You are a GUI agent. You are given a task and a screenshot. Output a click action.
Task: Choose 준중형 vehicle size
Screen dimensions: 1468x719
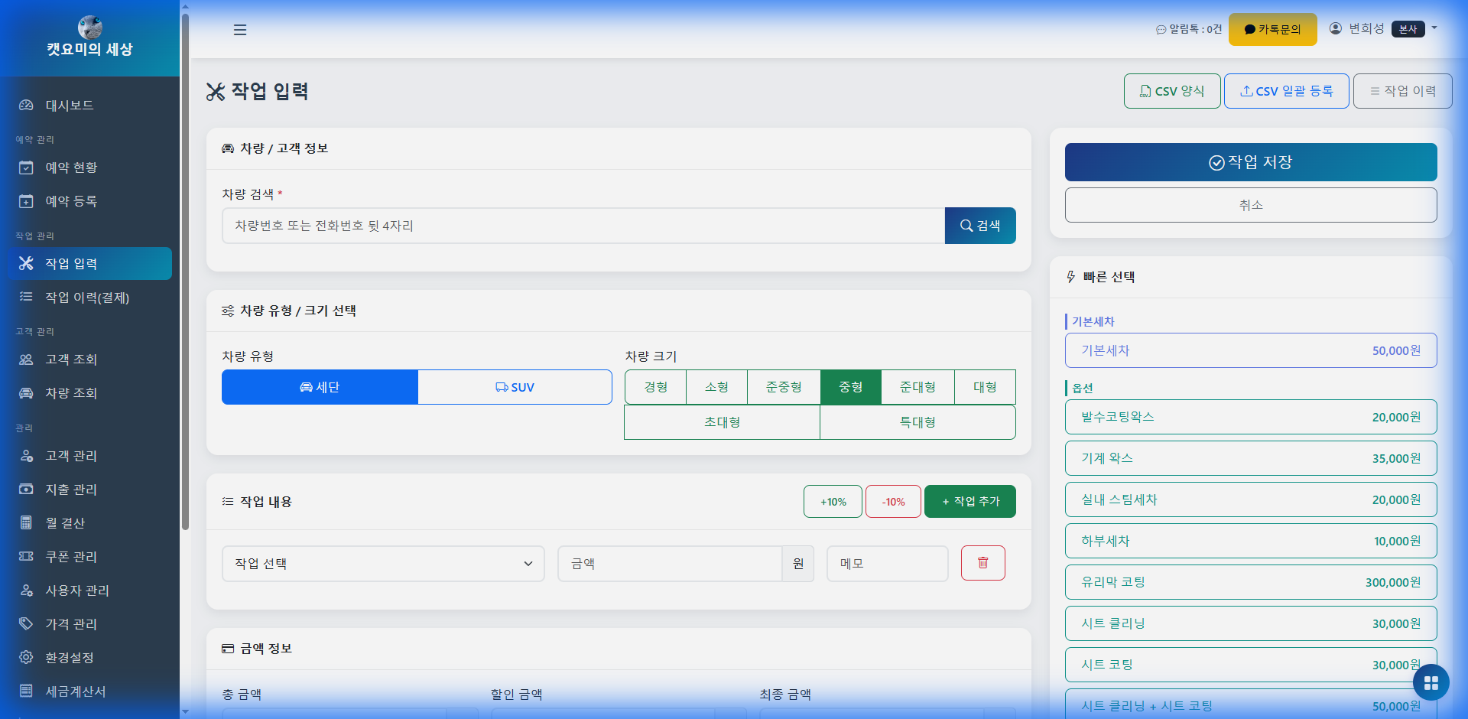tap(784, 387)
